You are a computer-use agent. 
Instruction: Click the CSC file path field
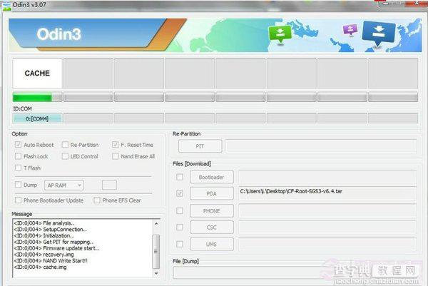click(x=327, y=227)
